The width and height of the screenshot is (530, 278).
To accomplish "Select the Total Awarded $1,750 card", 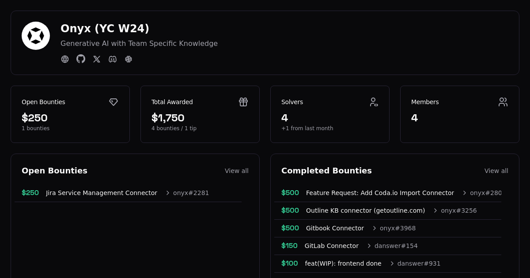I will [200, 114].
